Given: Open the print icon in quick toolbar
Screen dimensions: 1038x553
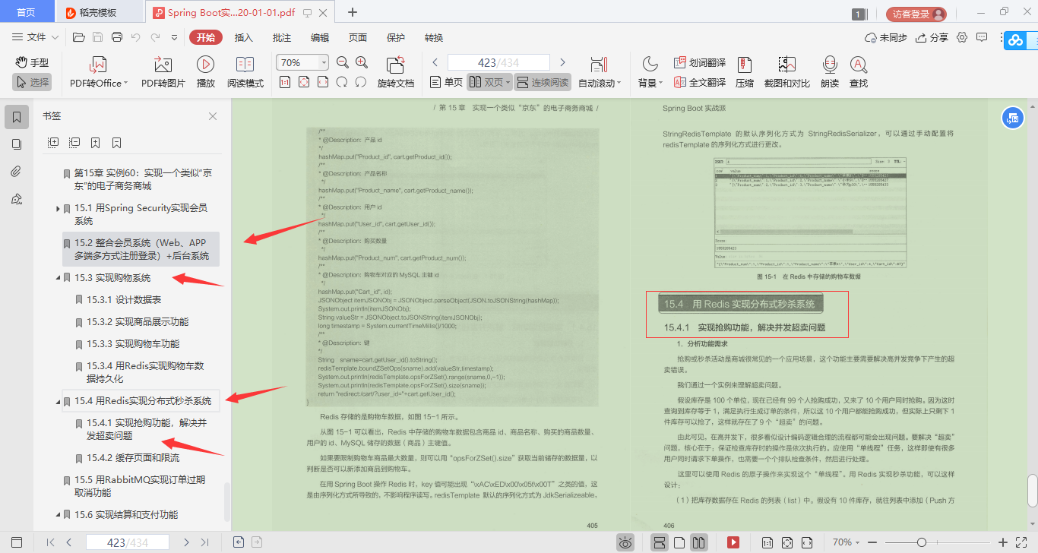Looking at the screenshot, I should tap(117, 37).
